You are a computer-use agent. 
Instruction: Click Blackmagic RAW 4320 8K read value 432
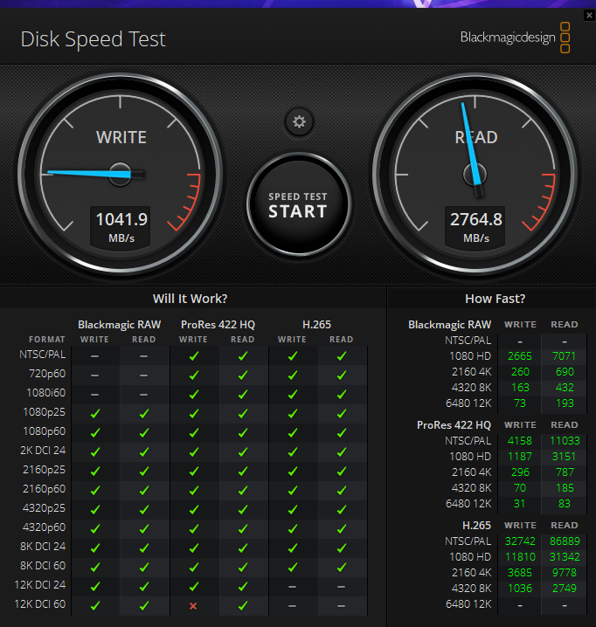click(x=565, y=388)
